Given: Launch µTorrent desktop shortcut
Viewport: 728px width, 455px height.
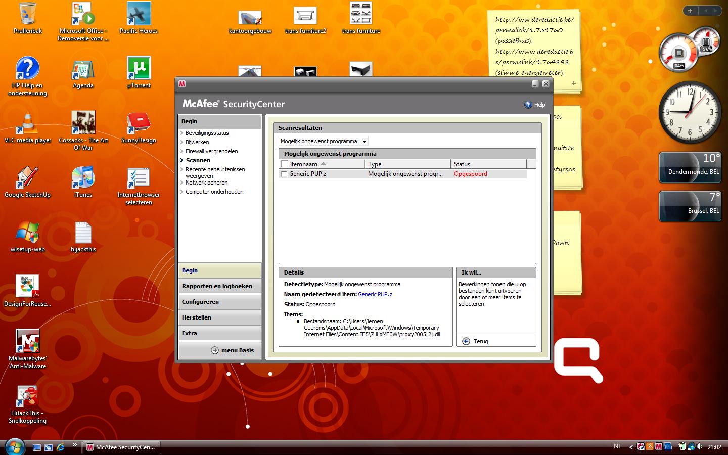Looking at the screenshot, I should pos(139,68).
